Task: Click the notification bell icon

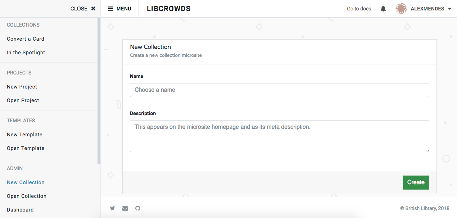Action: 383,8
